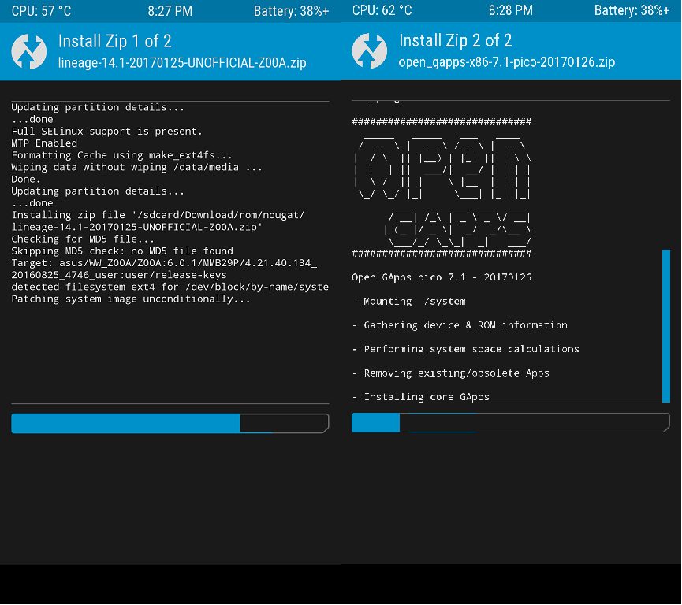Click 'MTP Enabled' log line
The height and width of the screenshot is (605, 682).
44,143
